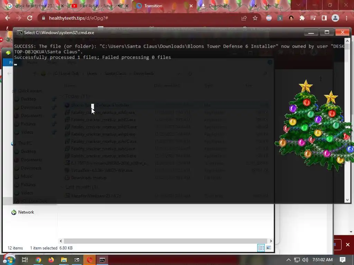Viewport: 354px width, 265px height.
Task: Open the Action Center notifications
Action: click(x=343, y=260)
